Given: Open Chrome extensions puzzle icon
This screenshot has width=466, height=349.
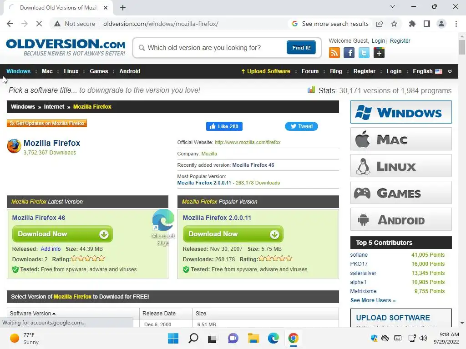Looking at the screenshot, I should tap(412, 24).
